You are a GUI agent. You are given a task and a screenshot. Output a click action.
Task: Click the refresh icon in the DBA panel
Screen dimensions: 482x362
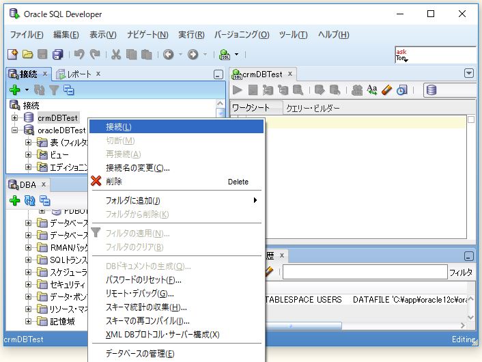pos(30,201)
